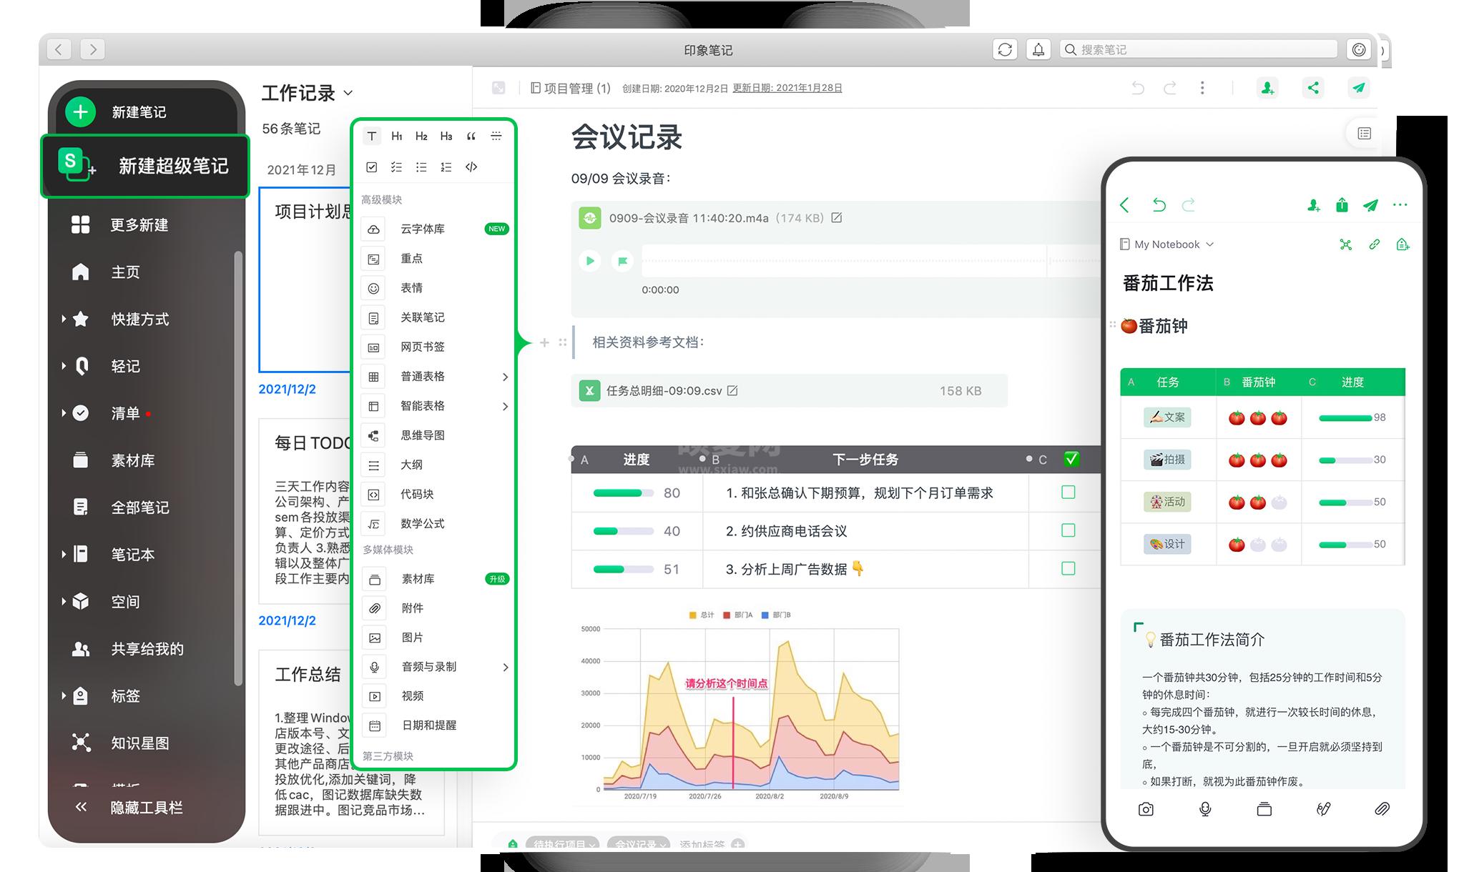
Task: Expand the 普通表格 submenu arrow
Action: tap(505, 376)
